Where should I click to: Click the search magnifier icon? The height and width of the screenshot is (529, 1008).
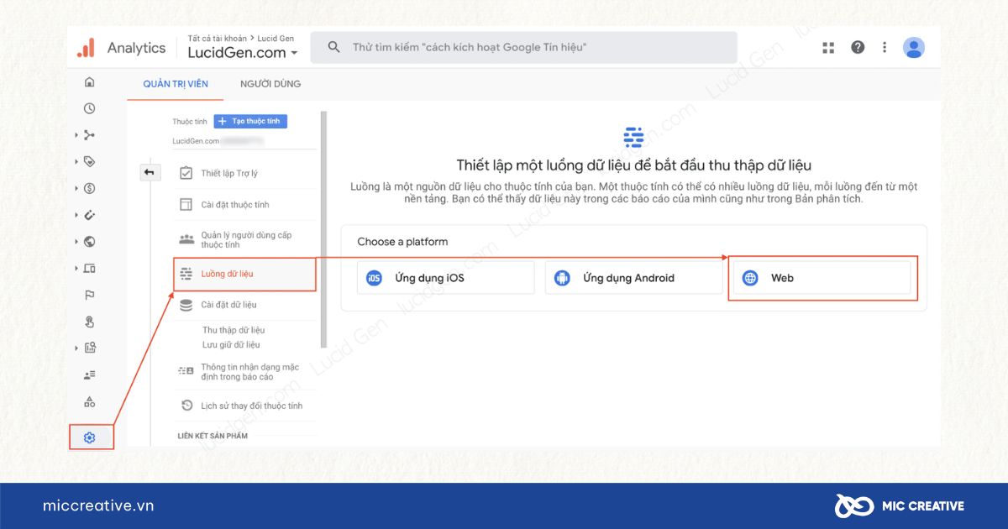pos(334,47)
